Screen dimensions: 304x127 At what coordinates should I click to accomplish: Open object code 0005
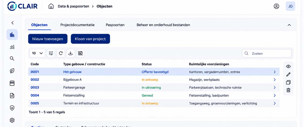tap(35, 103)
